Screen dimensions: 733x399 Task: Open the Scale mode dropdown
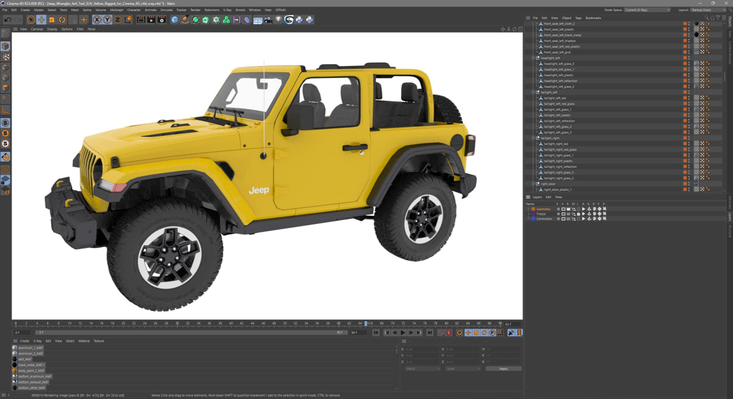click(463, 369)
